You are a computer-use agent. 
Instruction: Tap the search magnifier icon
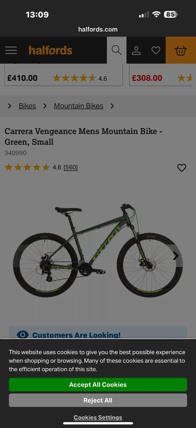[117, 50]
